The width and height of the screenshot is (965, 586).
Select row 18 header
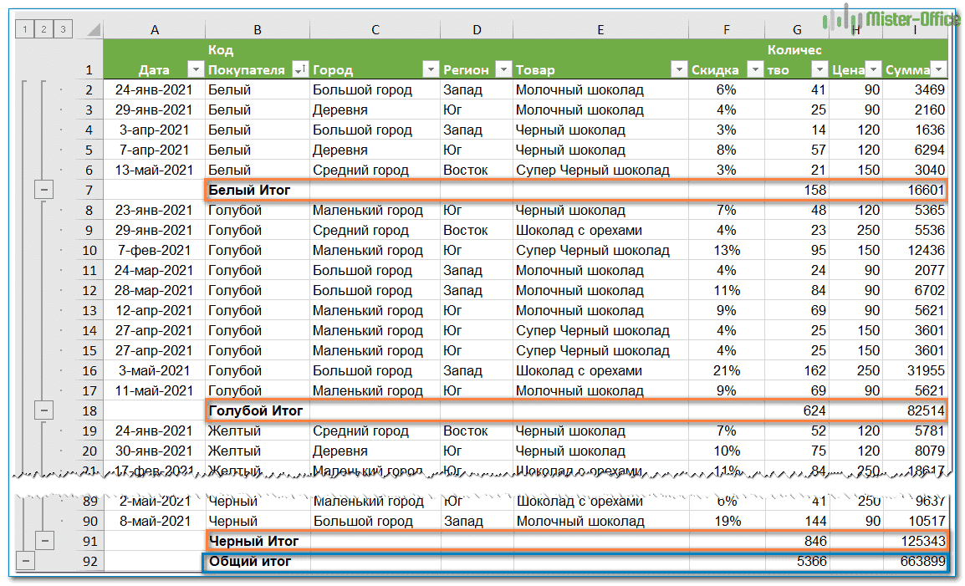pos(89,410)
